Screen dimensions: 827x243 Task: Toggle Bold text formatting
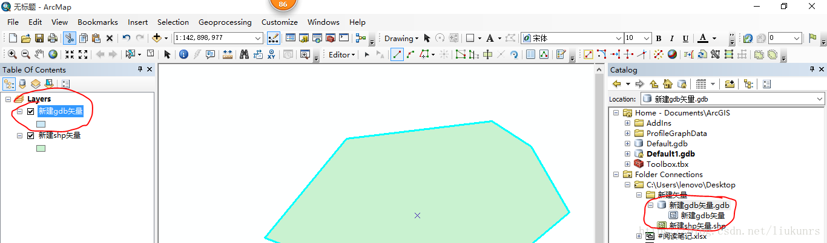[x=659, y=38]
